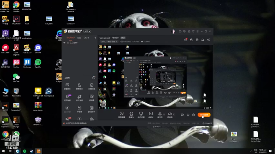275x154 pixels.
Task: Open Task View on taskbar
Action: (x=10, y=151)
